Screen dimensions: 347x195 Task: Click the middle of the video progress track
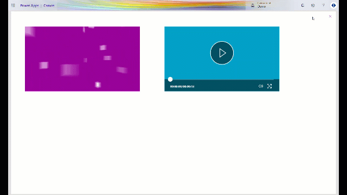click(222, 79)
